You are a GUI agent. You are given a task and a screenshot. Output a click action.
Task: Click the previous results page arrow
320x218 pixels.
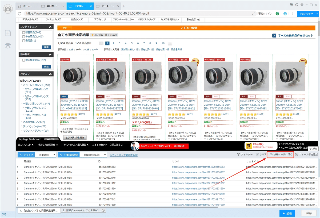tap(101, 43)
